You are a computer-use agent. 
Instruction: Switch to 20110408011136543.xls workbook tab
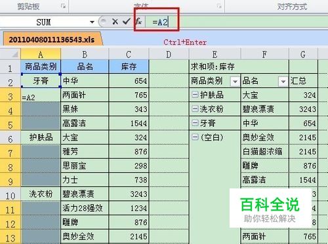(x=52, y=39)
